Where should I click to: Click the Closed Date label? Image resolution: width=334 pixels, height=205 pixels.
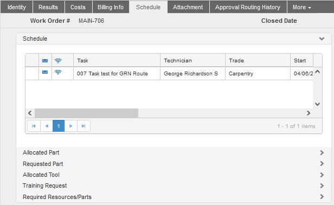click(x=279, y=21)
